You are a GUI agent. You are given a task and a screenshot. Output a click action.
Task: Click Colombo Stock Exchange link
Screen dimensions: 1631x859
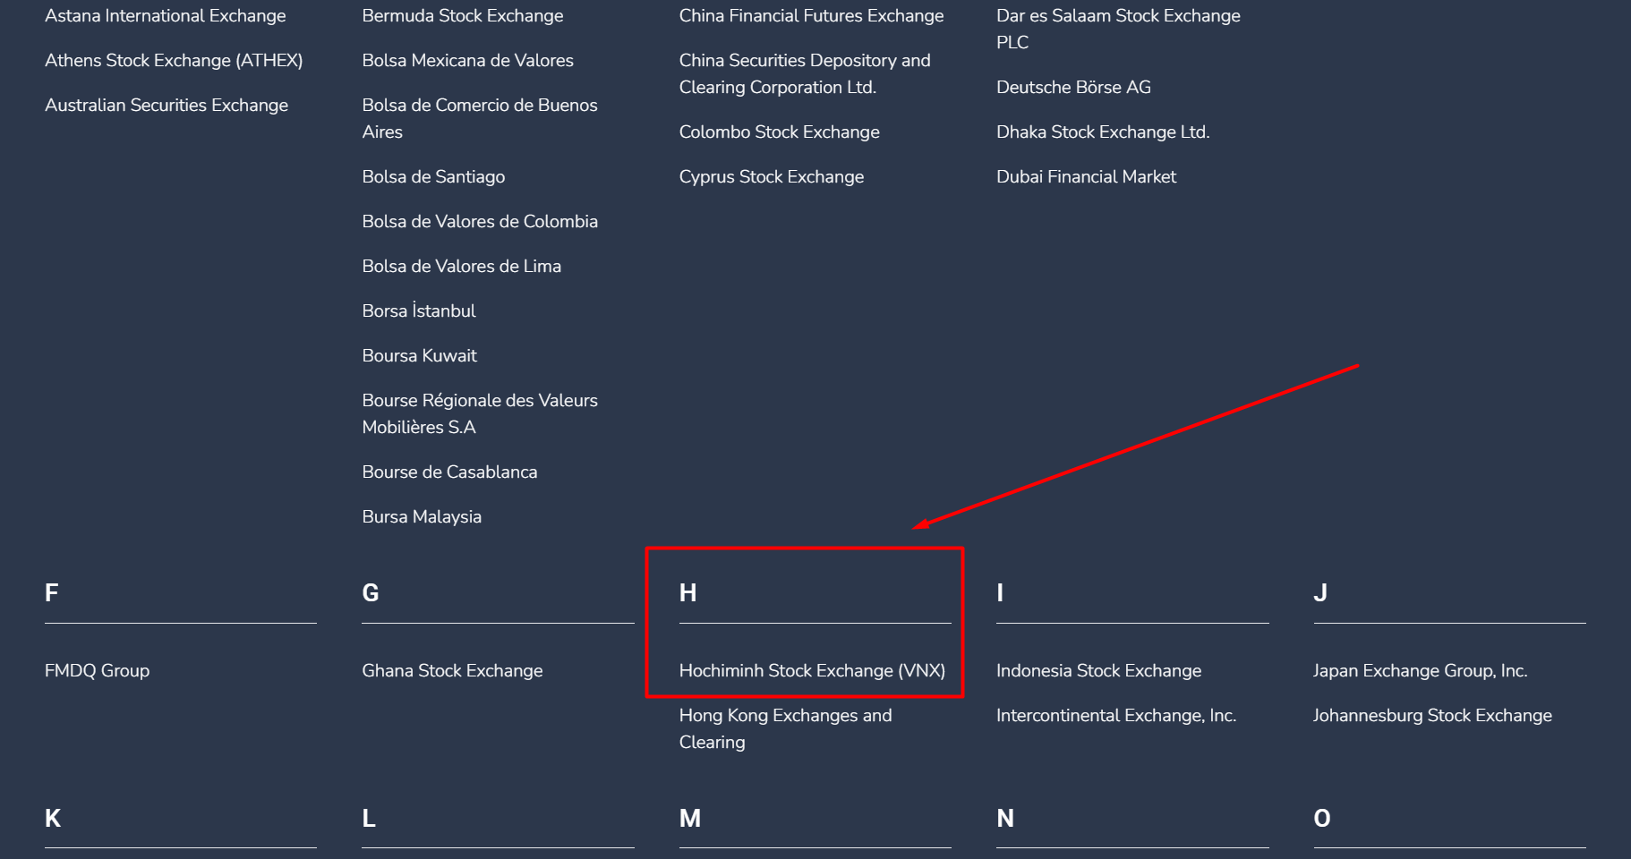pos(780,132)
